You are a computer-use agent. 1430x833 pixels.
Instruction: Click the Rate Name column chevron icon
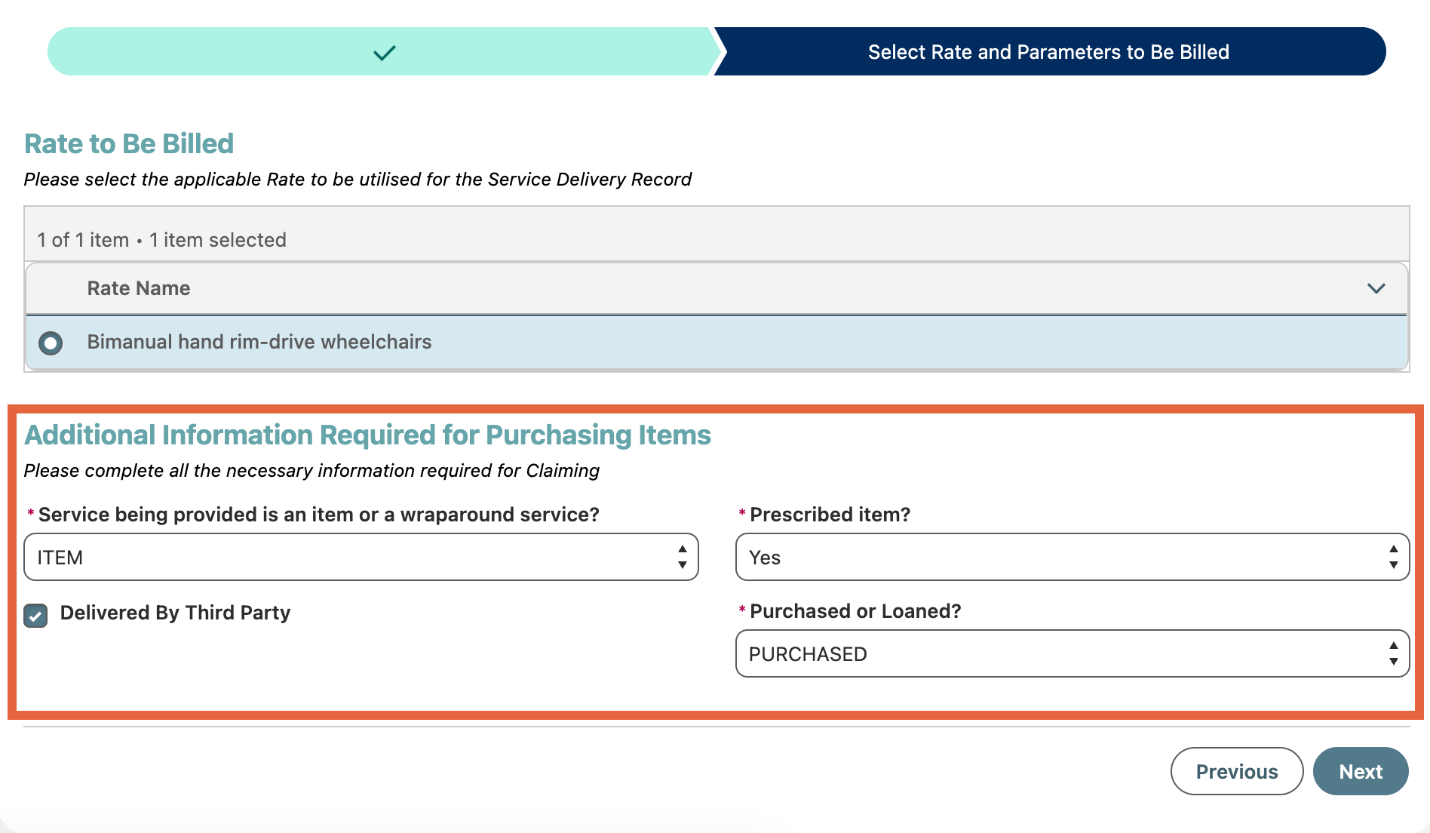pyautogui.click(x=1376, y=288)
